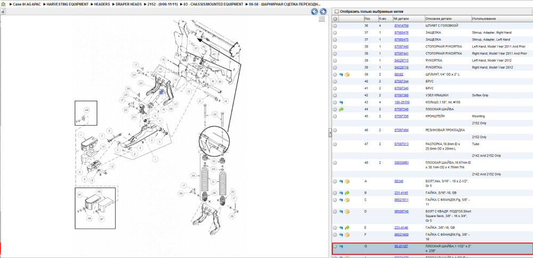Sort by the 'Поз.' column header
Viewport: 533px width, 258px height.
tap(370, 19)
